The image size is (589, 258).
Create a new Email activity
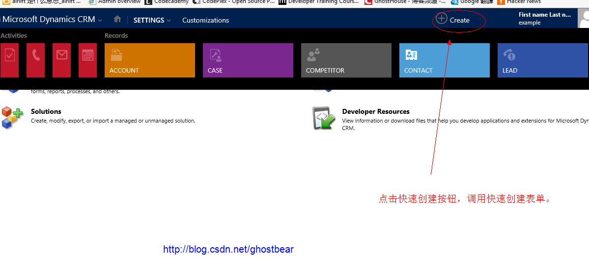[61, 60]
